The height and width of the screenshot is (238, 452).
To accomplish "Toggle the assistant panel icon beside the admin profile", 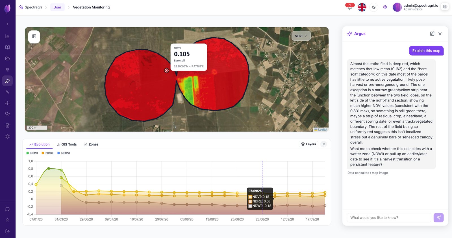I will click(445, 7).
